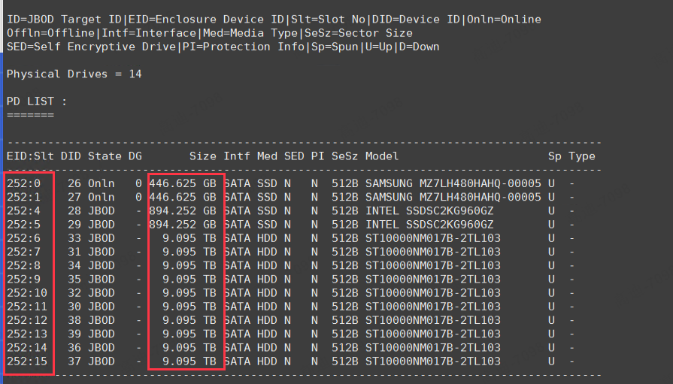Viewport: 673px width, 384px height.
Task: Click slot entry 252:15
Action: pyautogui.click(x=26, y=360)
